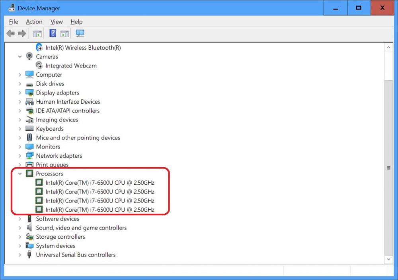Click the Back arrow toolbar icon

click(x=11, y=33)
